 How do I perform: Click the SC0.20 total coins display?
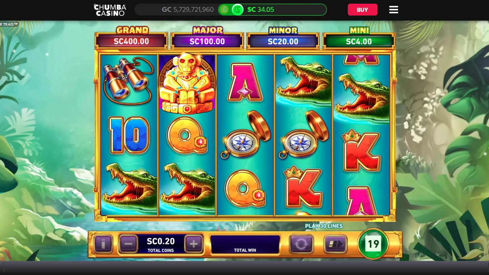[161, 244]
